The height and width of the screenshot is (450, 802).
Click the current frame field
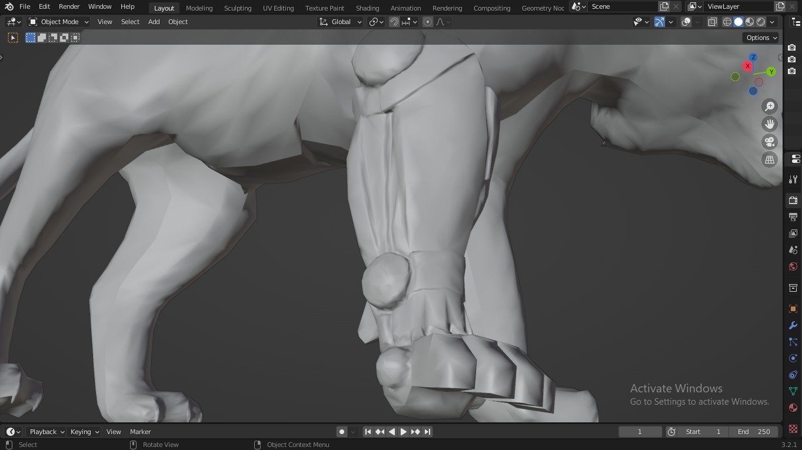pyautogui.click(x=640, y=432)
